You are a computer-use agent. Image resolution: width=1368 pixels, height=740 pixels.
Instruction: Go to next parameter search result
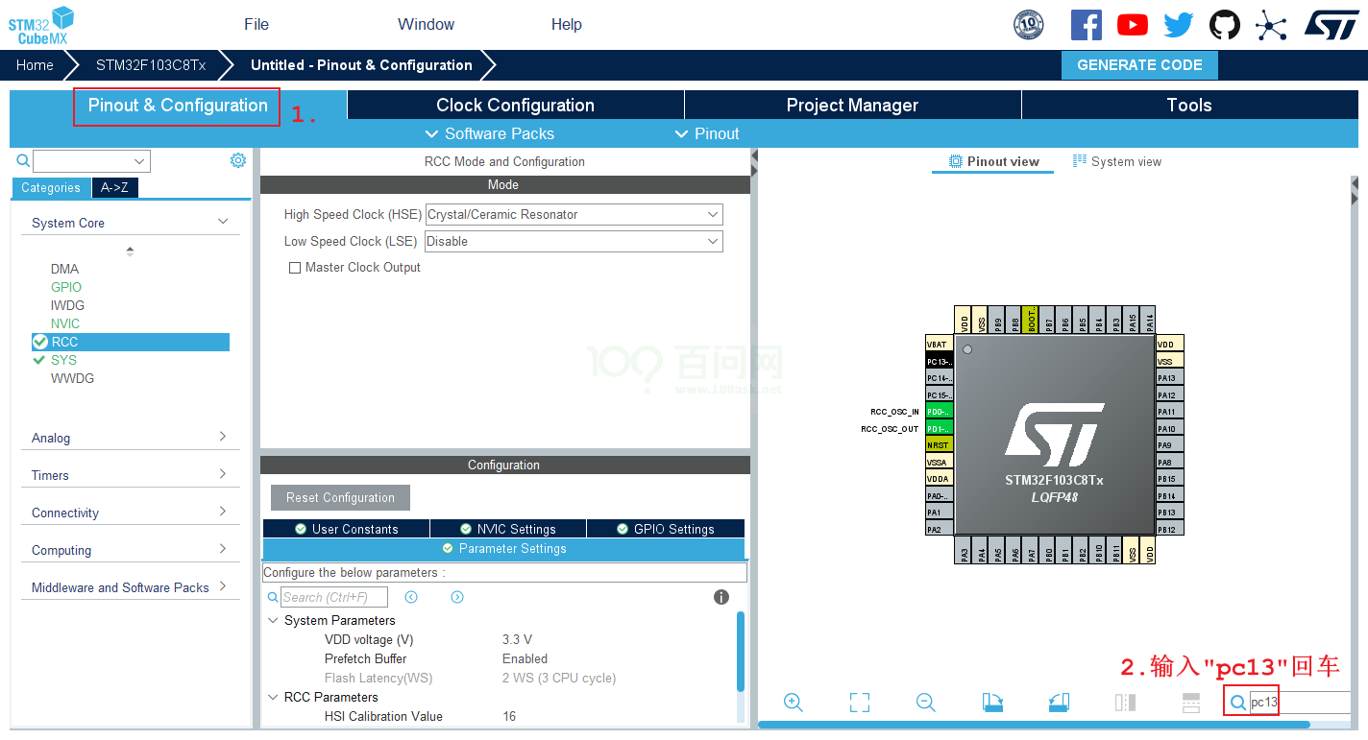[457, 597]
